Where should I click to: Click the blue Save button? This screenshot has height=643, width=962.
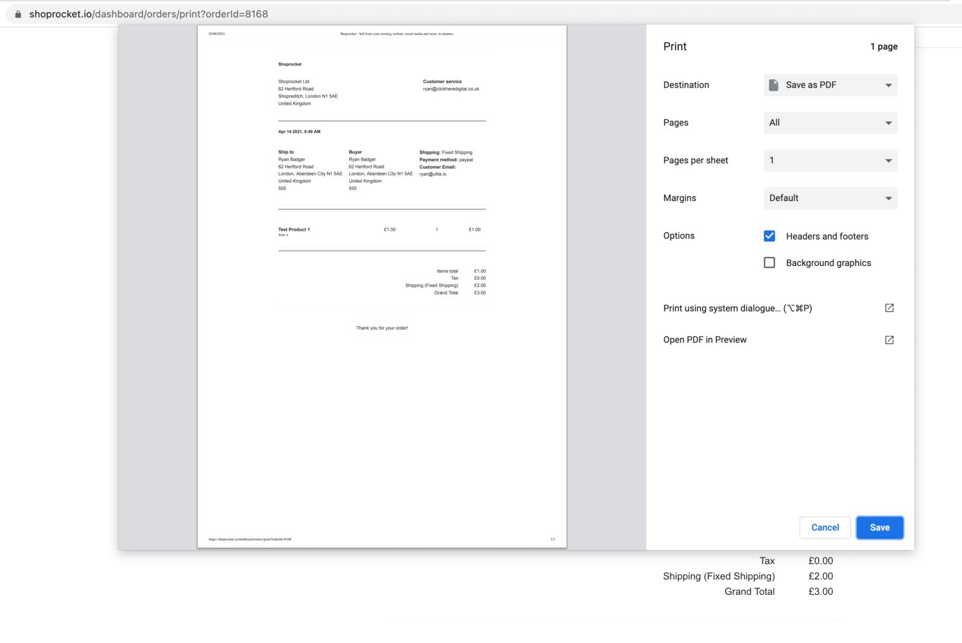pos(879,528)
